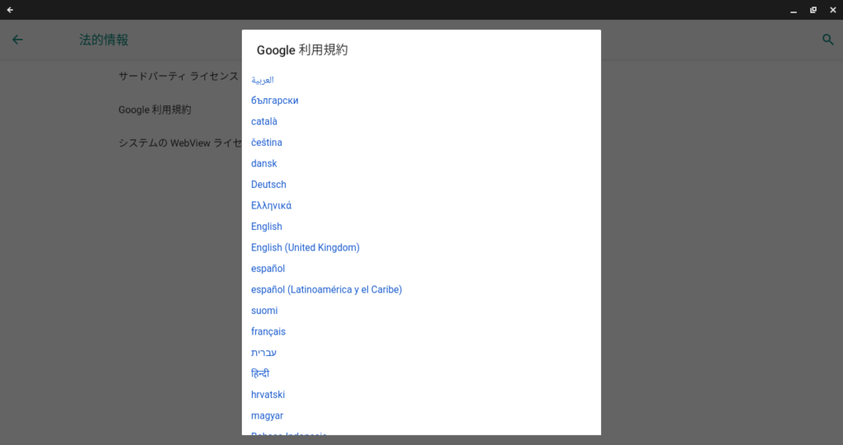This screenshot has height=445, width=843.
Task: Open the magyar terms link
Action: point(267,415)
